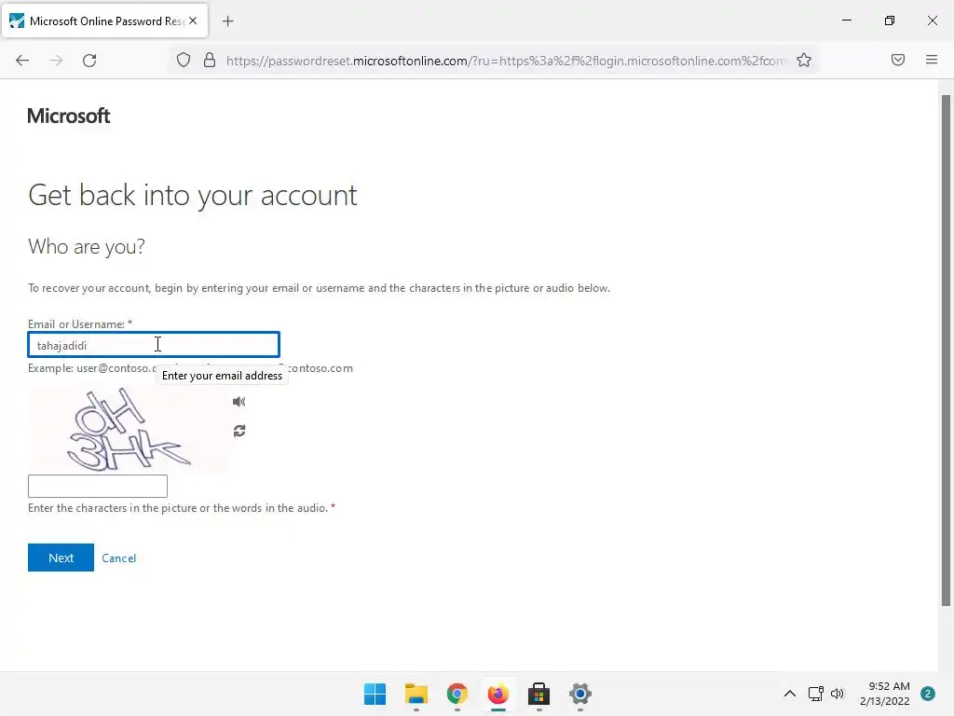Viewport: 954px width, 716px height.
Task: Select the Microsoft Online Password Reset tab
Action: (x=104, y=21)
